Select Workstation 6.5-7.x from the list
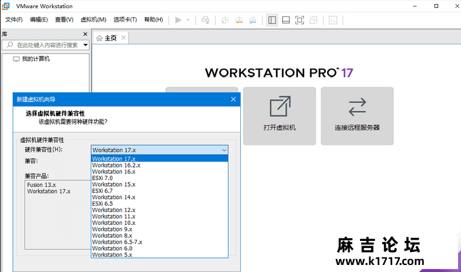 (x=160, y=242)
